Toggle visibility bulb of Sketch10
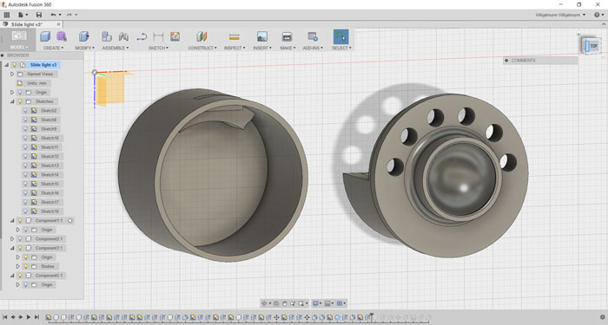This screenshot has width=608, height=325. point(25,138)
